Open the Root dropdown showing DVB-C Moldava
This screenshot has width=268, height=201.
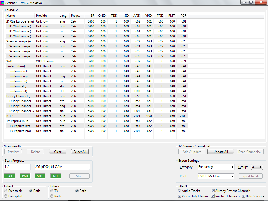[x=216, y=176]
